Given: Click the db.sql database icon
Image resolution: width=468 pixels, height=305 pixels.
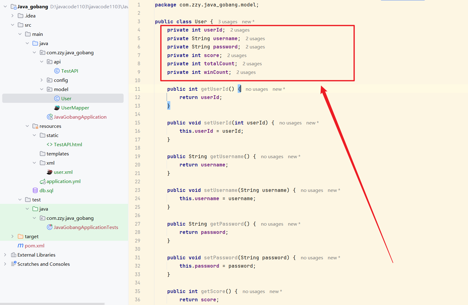Looking at the screenshot, I should click(x=35, y=190).
